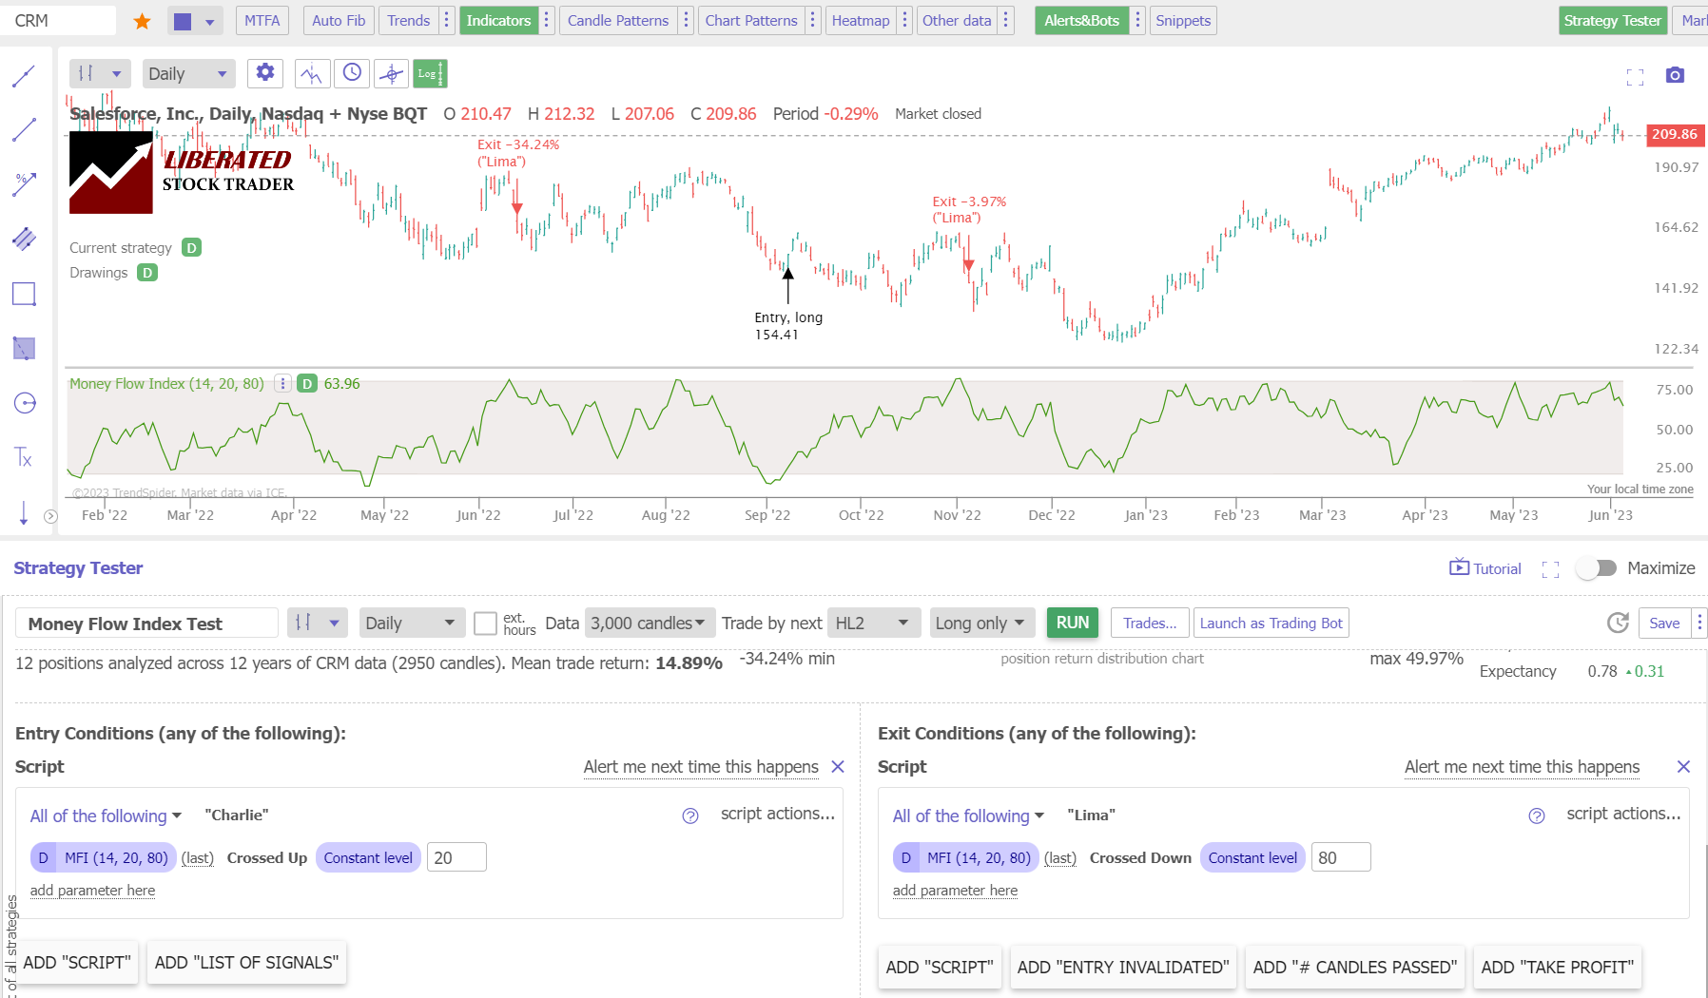Refresh the Strategy Tester results
This screenshot has width=1708, height=998.
click(1617, 624)
